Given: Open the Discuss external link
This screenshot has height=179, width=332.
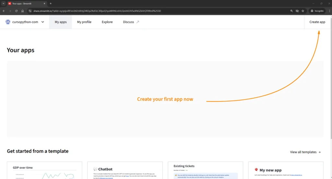Looking at the screenshot, I should coord(131,22).
